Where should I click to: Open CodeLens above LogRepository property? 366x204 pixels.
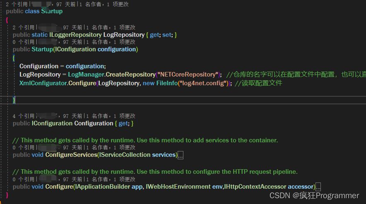74,28
